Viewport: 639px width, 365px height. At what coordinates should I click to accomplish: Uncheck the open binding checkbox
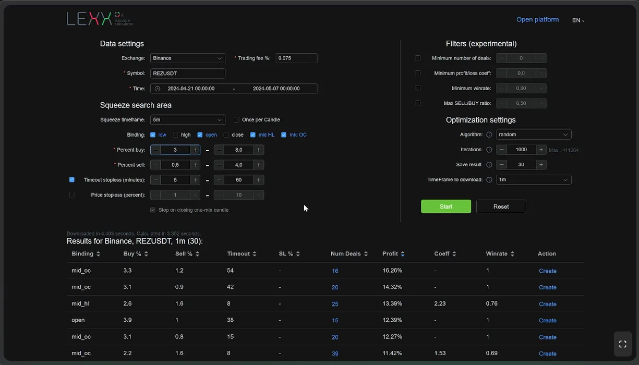pos(200,135)
